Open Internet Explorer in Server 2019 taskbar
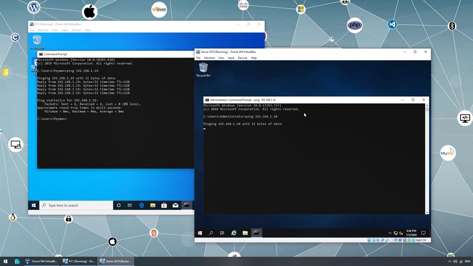 pos(234,233)
